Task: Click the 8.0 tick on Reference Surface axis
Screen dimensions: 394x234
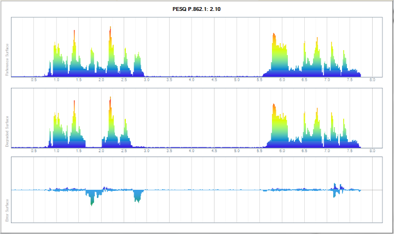Action: [372, 80]
